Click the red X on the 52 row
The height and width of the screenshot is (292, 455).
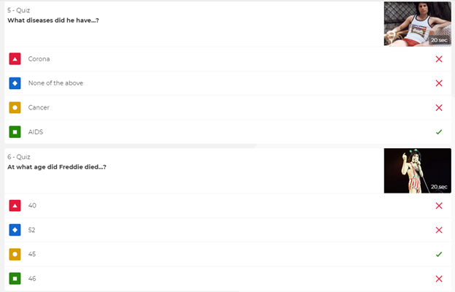[x=439, y=230]
